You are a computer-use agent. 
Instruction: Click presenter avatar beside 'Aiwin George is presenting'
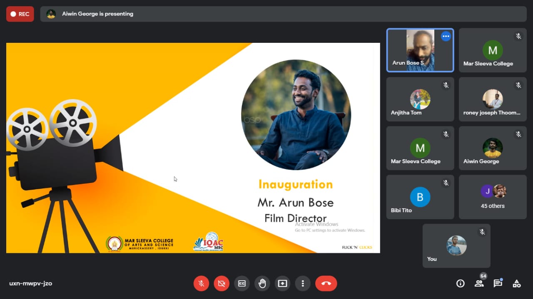51,14
